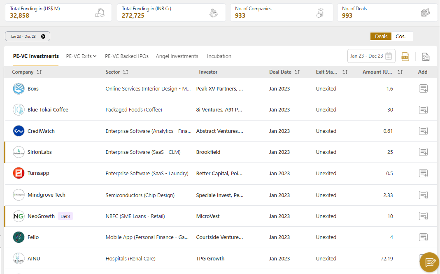Switch view to Cos.

click(x=400, y=36)
